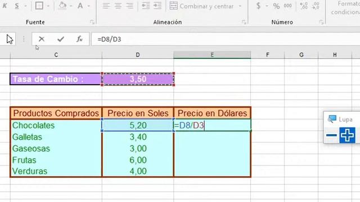Select price cell 5,20

[x=138, y=125]
